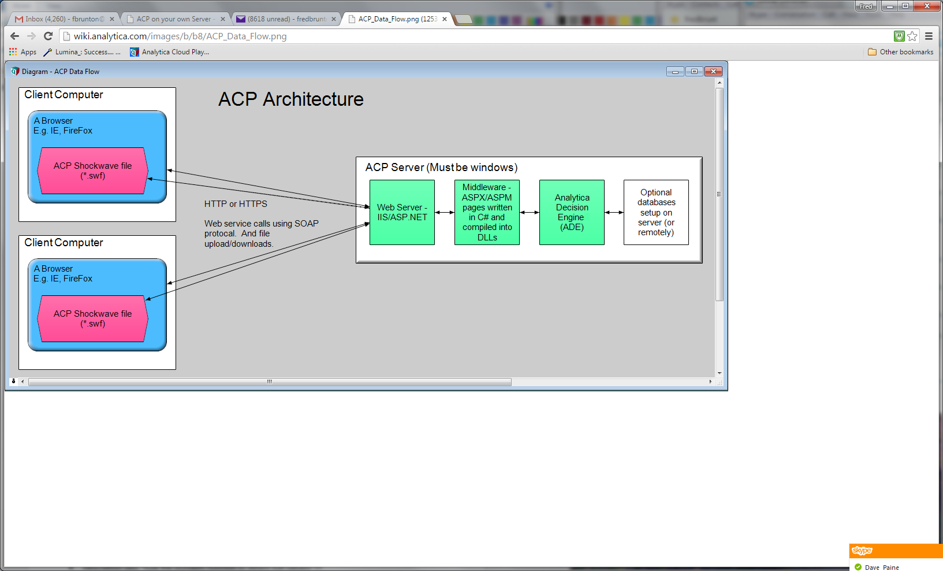Viewport: 943px width, 571px height.
Task: Open the Other bookmarks folder
Action: (x=901, y=52)
